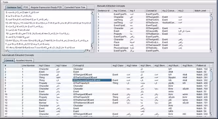This screenshot has width=218, height=119.
Task: Select the Thing cell in Arg1 Class row 4
Action: pos(47,77)
